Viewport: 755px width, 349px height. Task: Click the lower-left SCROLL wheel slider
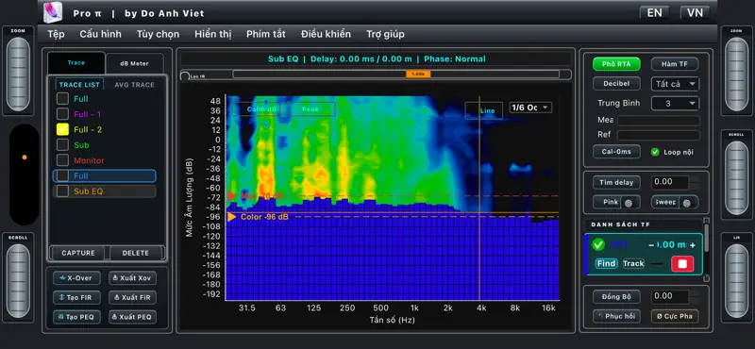(18, 281)
